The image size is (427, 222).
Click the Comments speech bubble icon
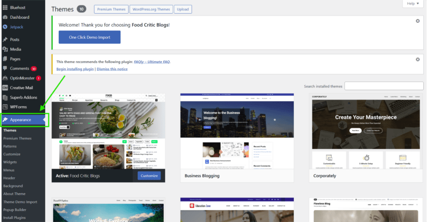click(5, 68)
